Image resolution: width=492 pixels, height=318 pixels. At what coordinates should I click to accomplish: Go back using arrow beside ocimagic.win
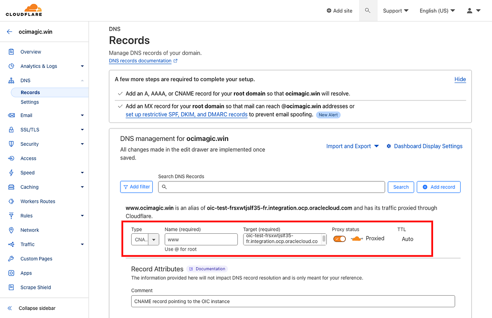coord(9,32)
